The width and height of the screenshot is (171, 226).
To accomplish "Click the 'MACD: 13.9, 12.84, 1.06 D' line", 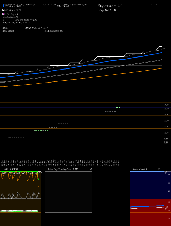I will [x=16, y=23].
